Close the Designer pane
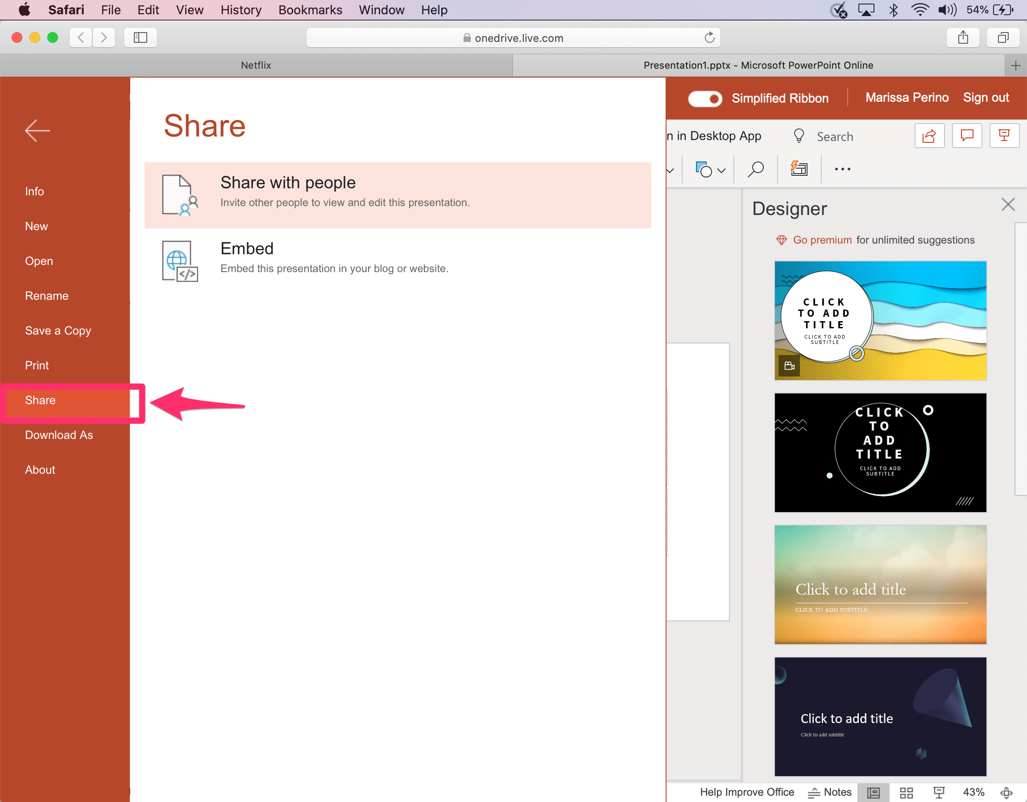Viewport: 1027px width, 802px height. click(x=1008, y=204)
